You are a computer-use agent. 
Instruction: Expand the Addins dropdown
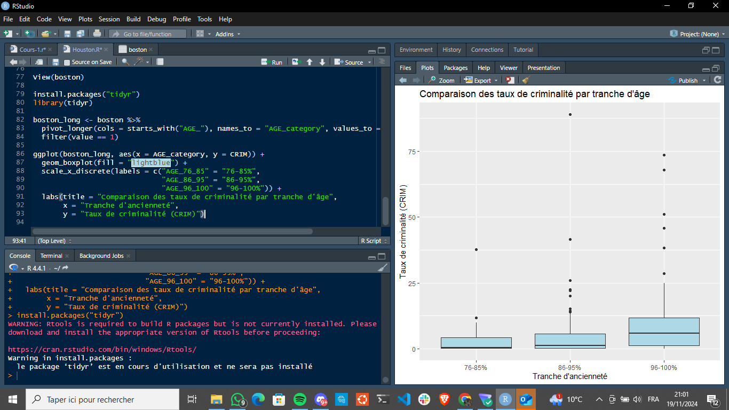[227, 34]
